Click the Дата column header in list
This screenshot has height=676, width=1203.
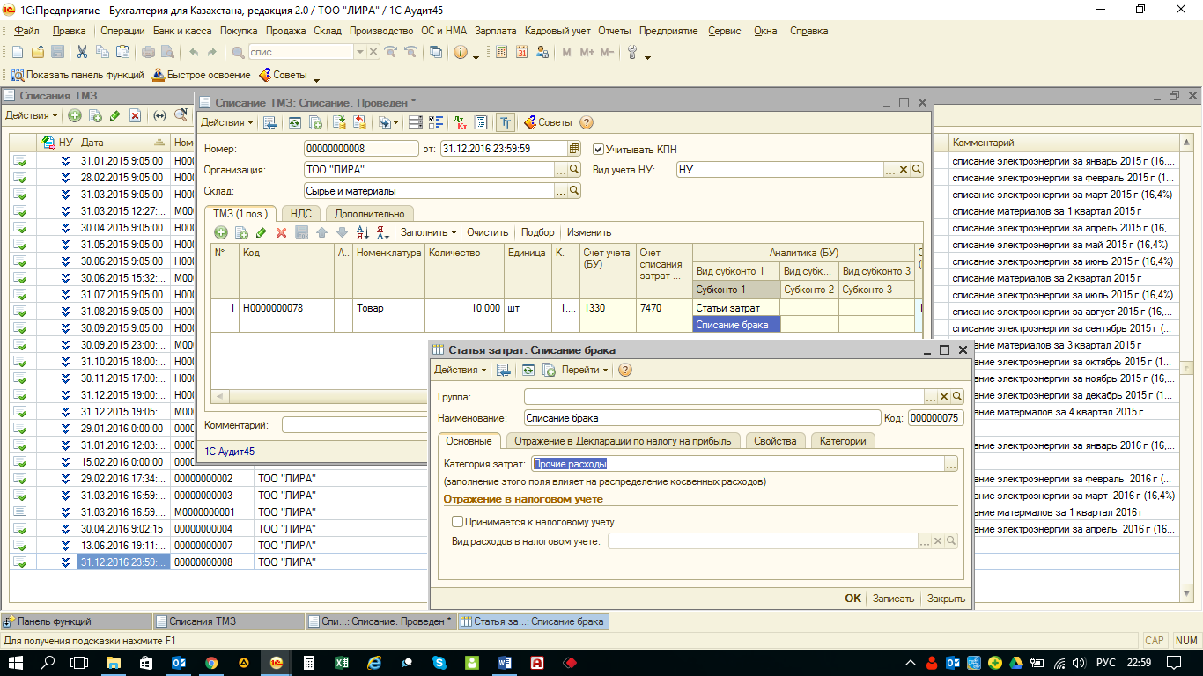pos(122,142)
